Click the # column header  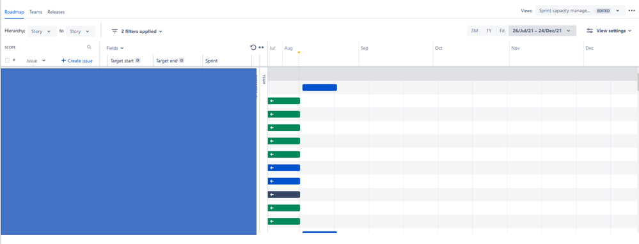click(14, 60)
